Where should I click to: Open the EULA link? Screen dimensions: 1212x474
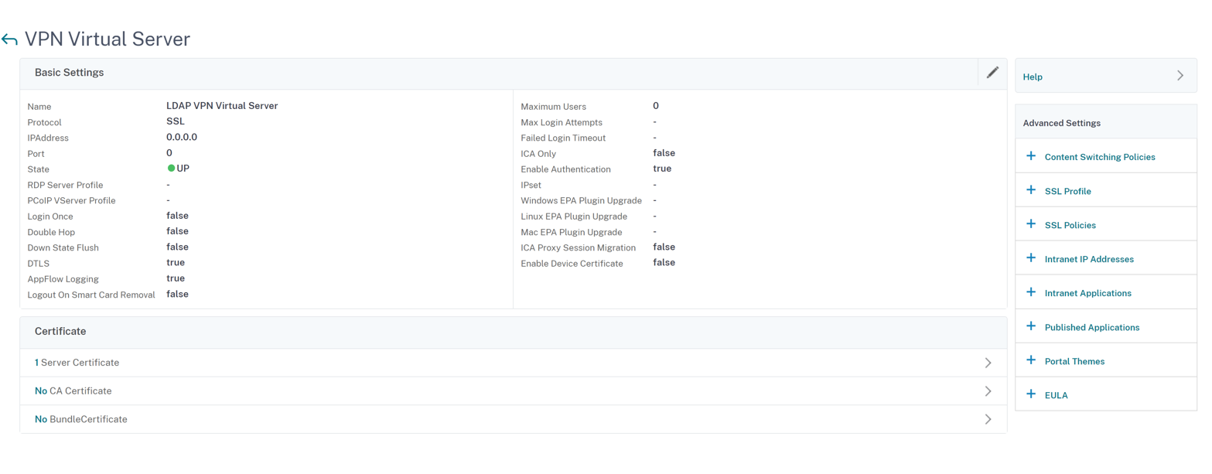click(1056, 395)
